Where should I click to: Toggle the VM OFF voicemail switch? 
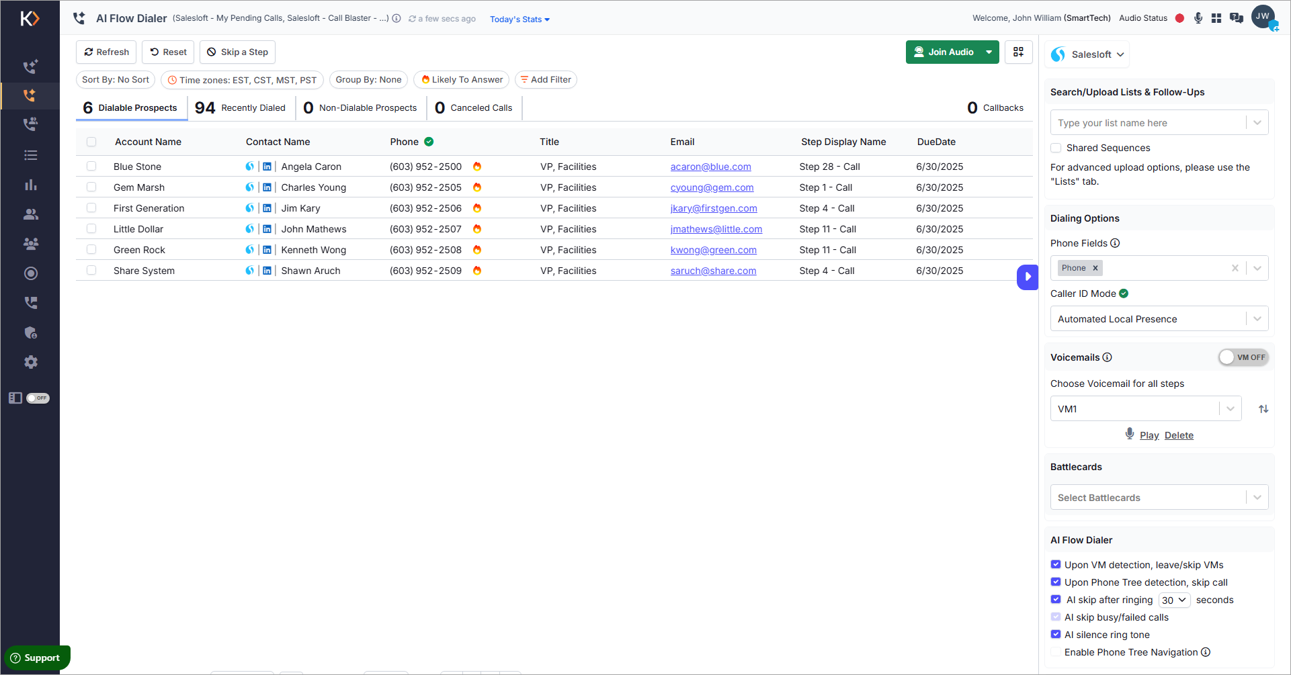coord(1243,357)
